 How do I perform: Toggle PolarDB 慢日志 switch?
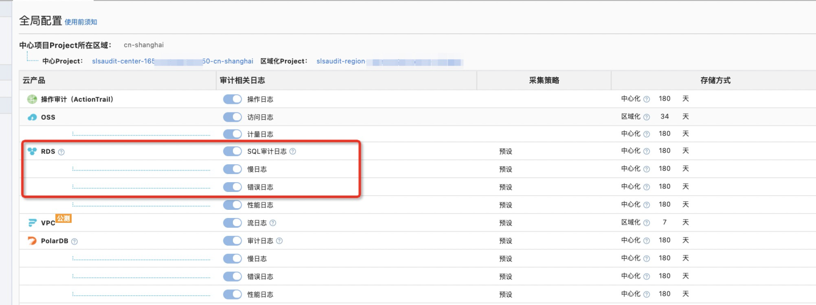[232, 258]
